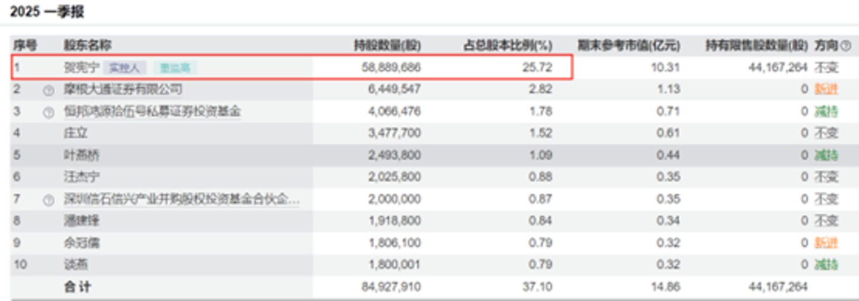Screen dimensions: 859x301
Task: Click 新进 status for 摩根大通证券
Action: coord(826,90)
